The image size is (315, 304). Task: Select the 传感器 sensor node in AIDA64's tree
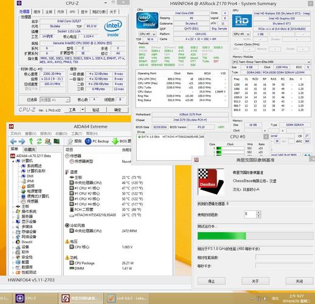click(30, 201)
